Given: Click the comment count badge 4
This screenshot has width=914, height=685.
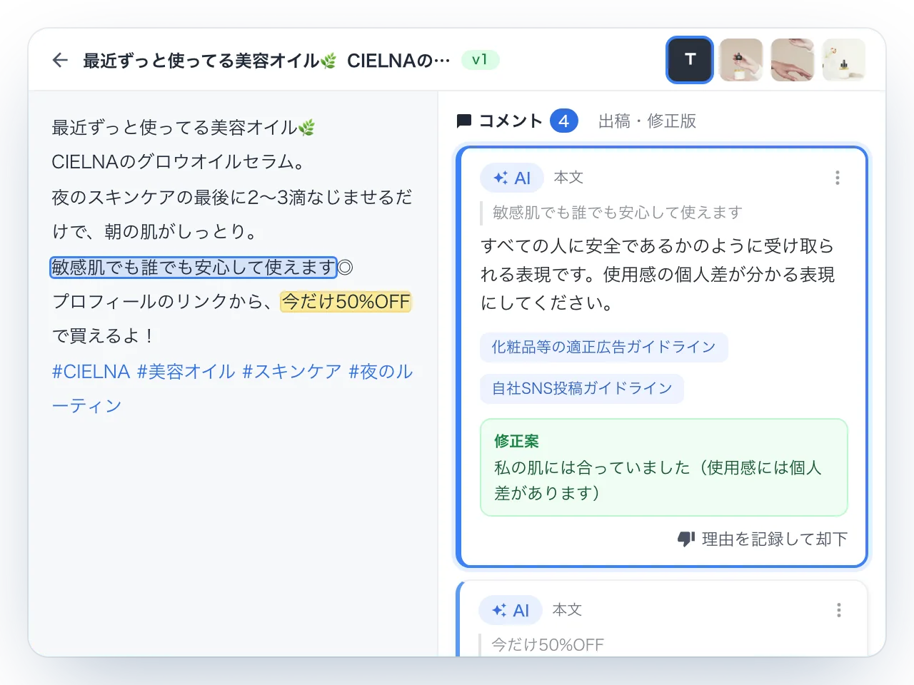Looking at the screenshot, I should [x=563, y=121].
